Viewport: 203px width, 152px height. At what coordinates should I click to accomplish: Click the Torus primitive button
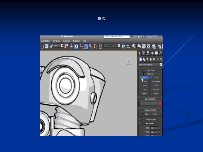(x=145, y=90)
